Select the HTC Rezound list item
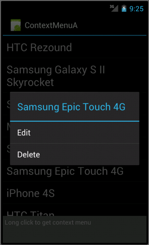 75,47
